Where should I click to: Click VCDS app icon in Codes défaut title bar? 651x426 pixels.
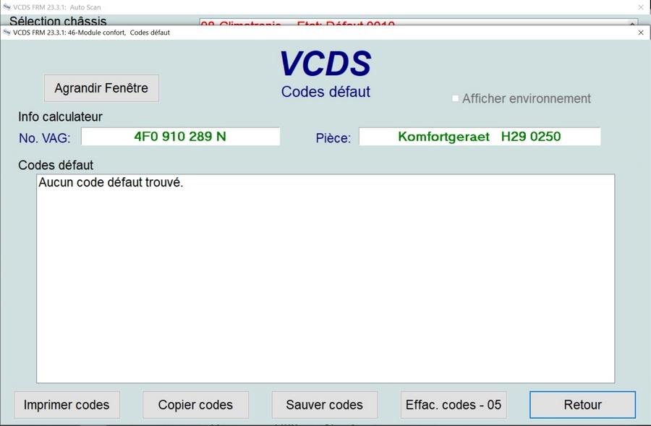[7, 33]
